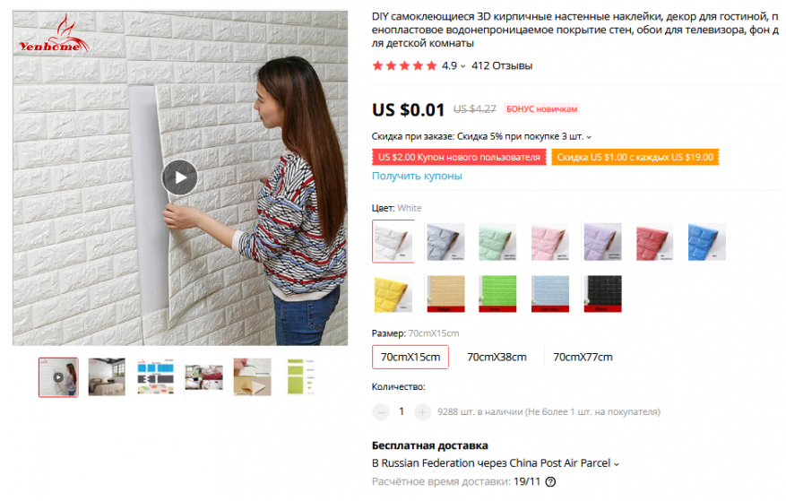The image size is (786, 501).
Task: Select the 70cmX38cm size option
Action: (497, 357)
